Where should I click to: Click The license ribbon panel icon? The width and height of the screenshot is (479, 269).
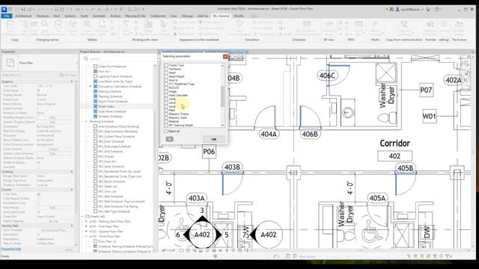coord(459,25)
